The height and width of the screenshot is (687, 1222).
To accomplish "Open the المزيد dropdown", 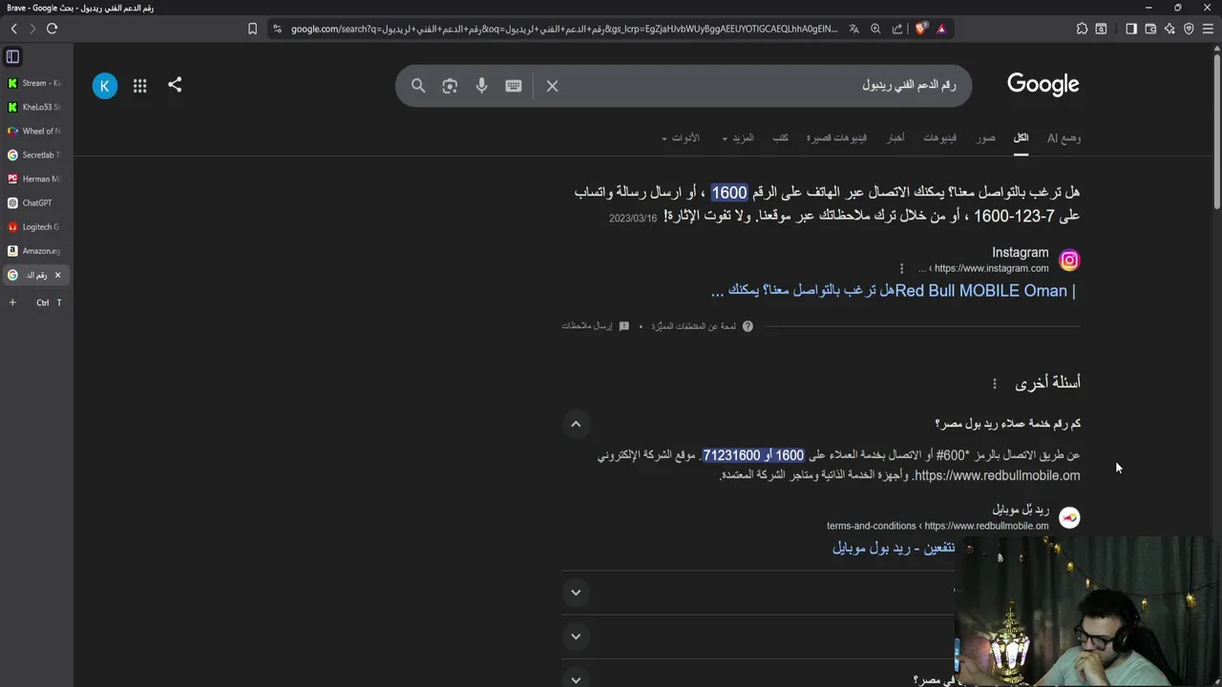I will click(x=738, y=138).
